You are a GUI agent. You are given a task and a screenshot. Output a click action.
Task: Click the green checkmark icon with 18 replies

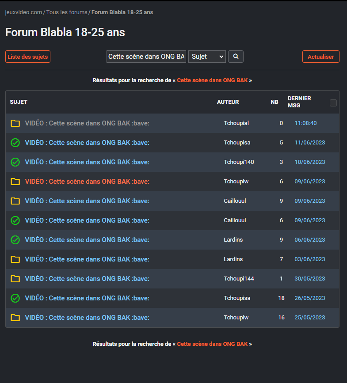click(x=15, y=298)
